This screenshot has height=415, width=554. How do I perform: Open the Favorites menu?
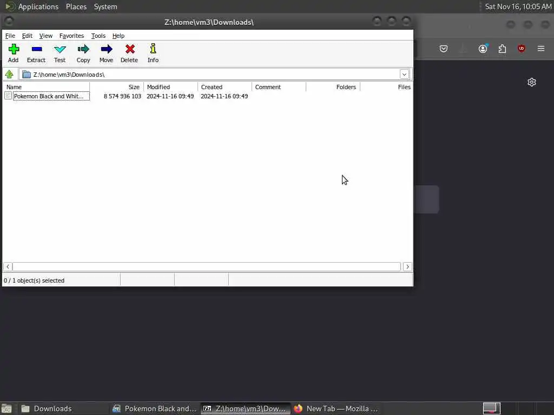(72, 36)
